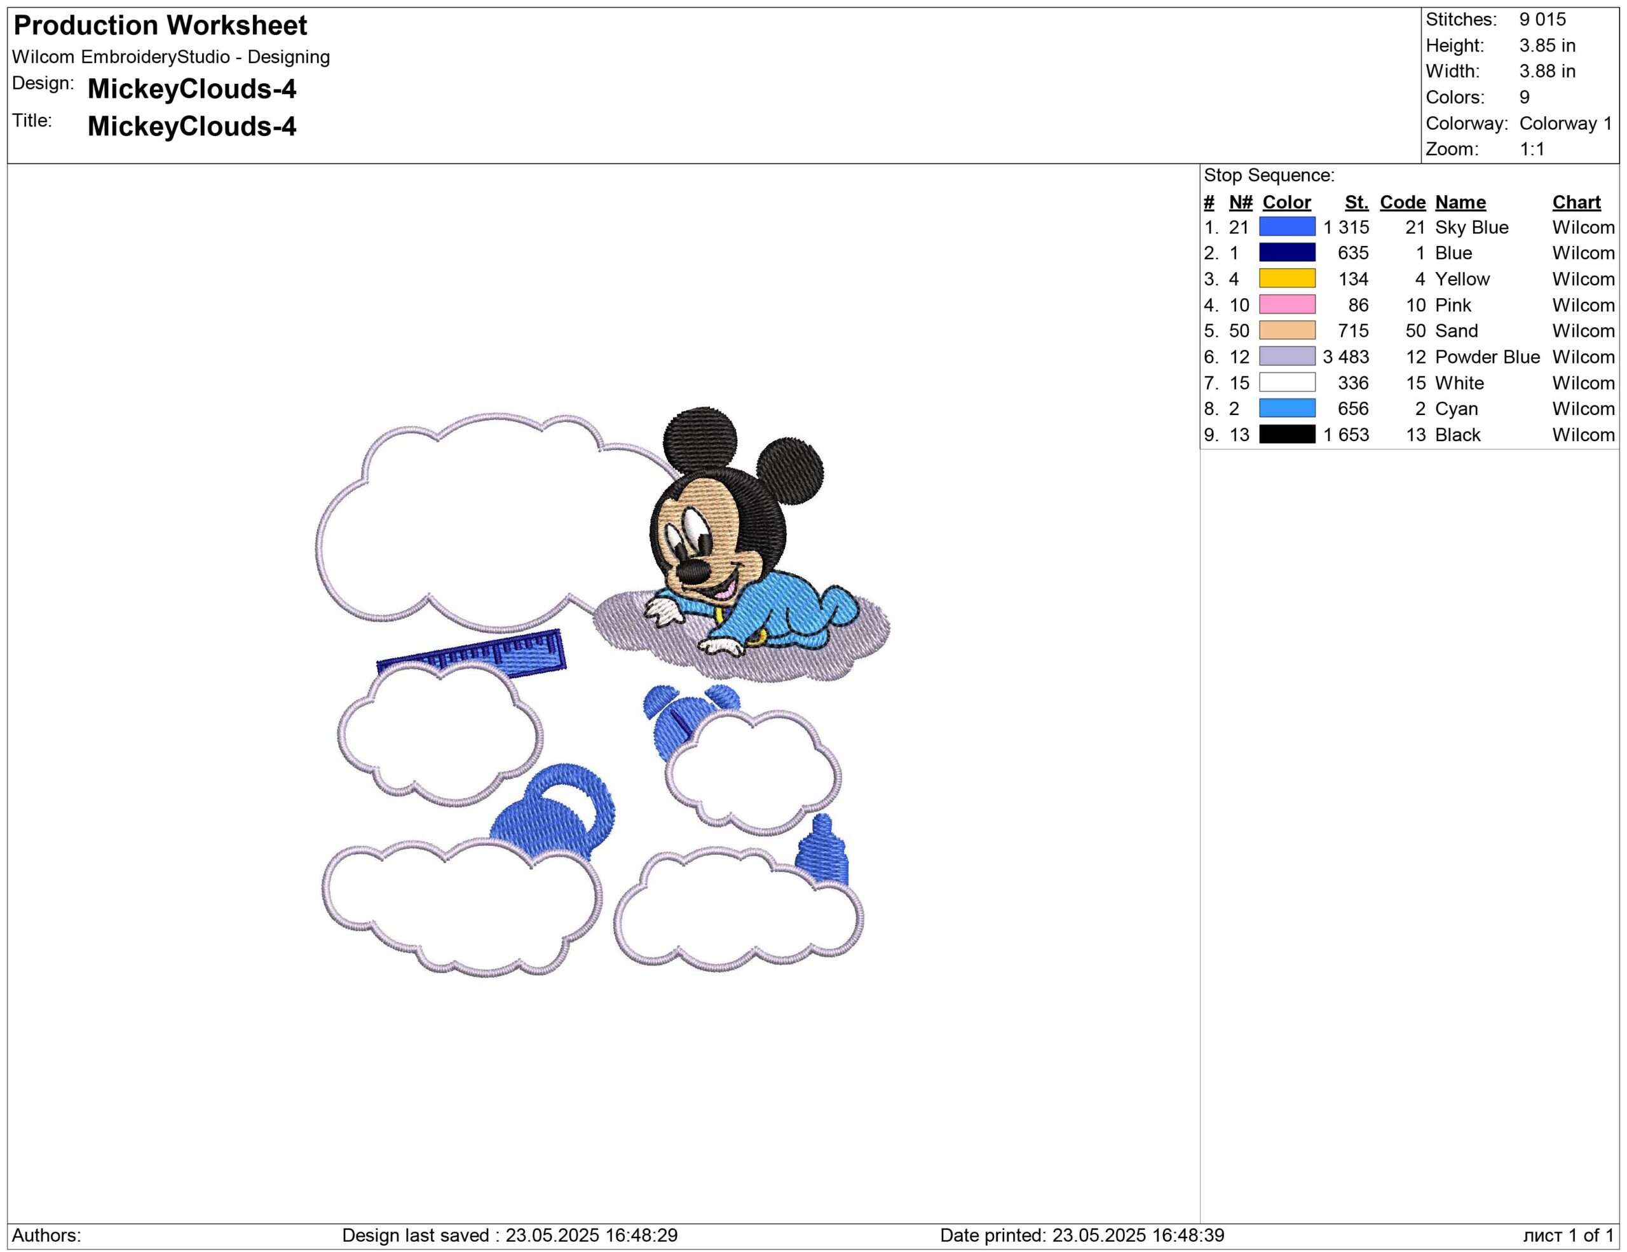This screenshot has width=1627, height=1252.
Task: Click the Stop Sequence label
Action: 1269,175
